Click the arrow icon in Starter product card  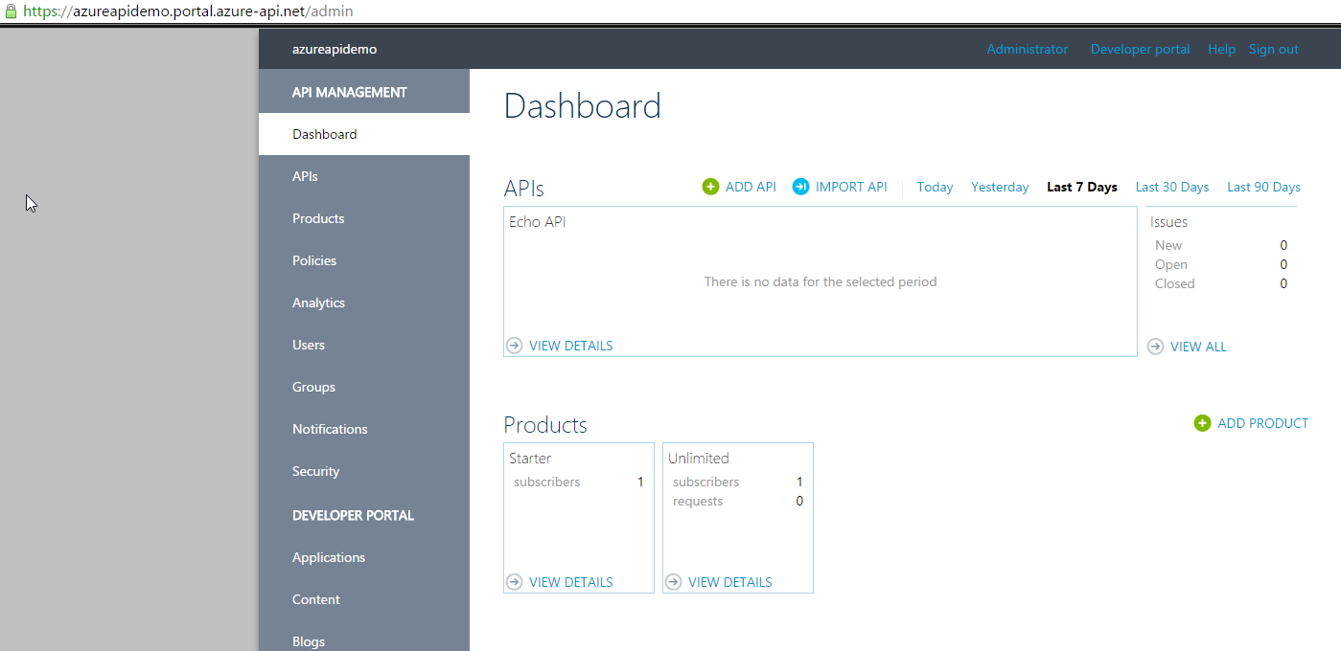point(515,582)
